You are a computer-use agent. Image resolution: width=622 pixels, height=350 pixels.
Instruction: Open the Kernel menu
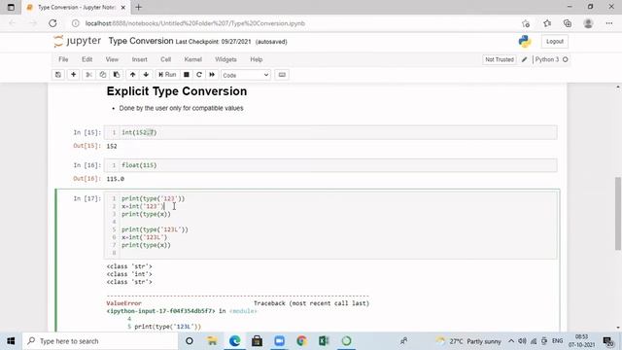[193, 59]
